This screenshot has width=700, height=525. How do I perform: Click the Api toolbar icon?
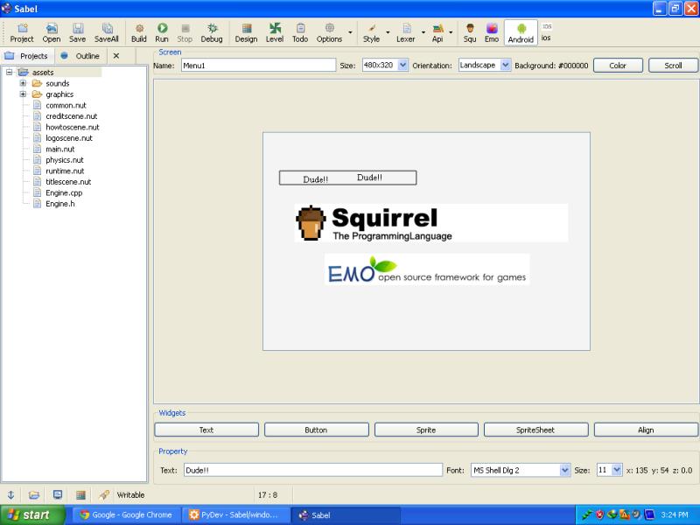(437, 33)
